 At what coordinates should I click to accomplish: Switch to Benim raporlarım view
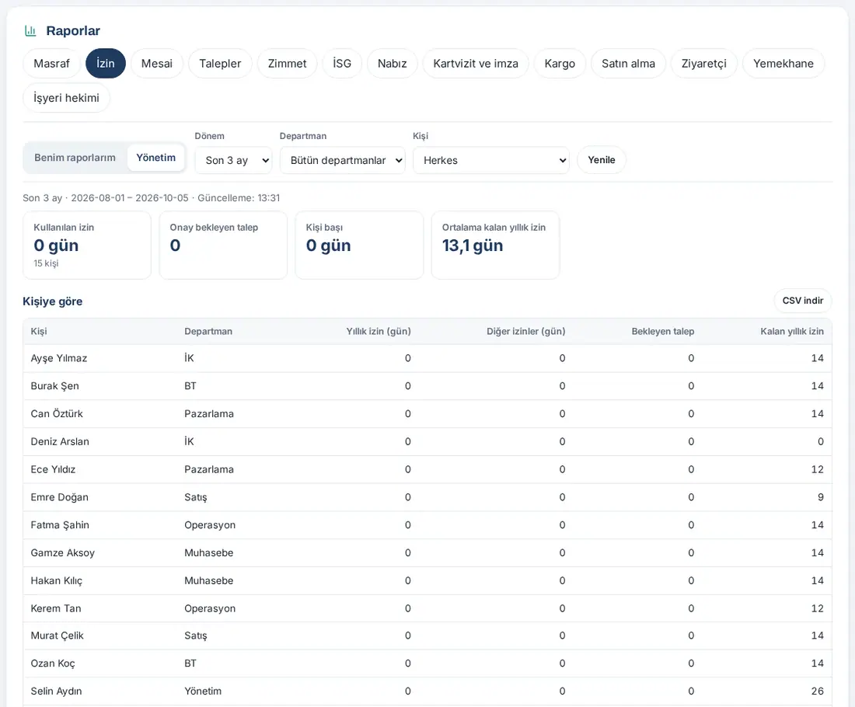coord(75,158)
